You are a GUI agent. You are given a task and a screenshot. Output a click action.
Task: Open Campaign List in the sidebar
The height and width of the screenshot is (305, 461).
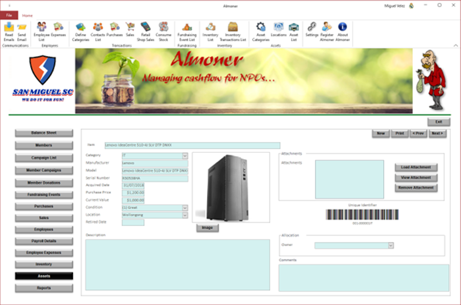click(44, 158)
